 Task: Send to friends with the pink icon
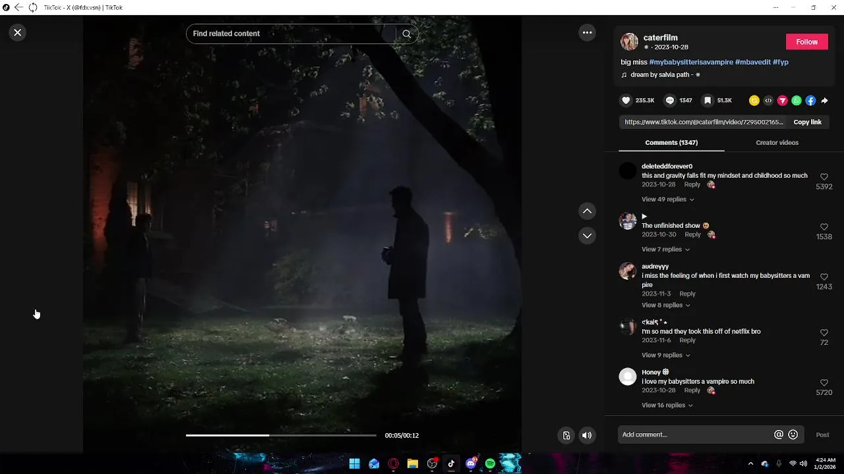pos(783,101)
